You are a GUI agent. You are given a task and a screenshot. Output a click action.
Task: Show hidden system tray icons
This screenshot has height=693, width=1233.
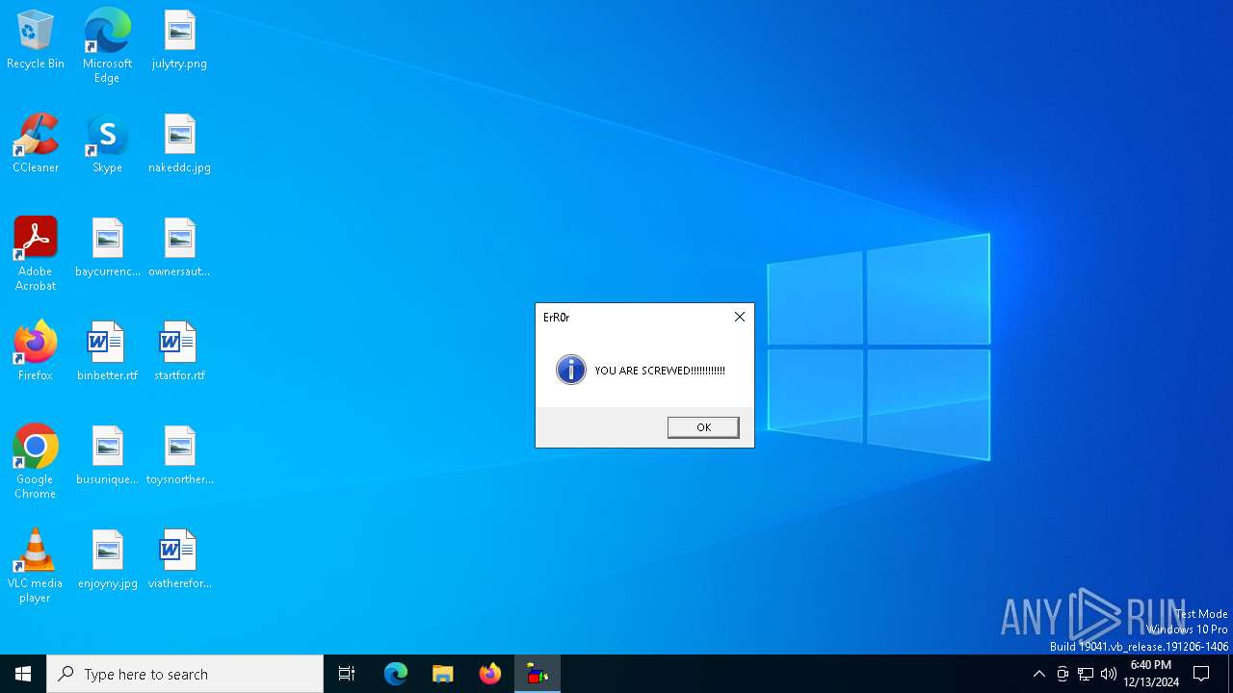click(x=1038, y=674)
